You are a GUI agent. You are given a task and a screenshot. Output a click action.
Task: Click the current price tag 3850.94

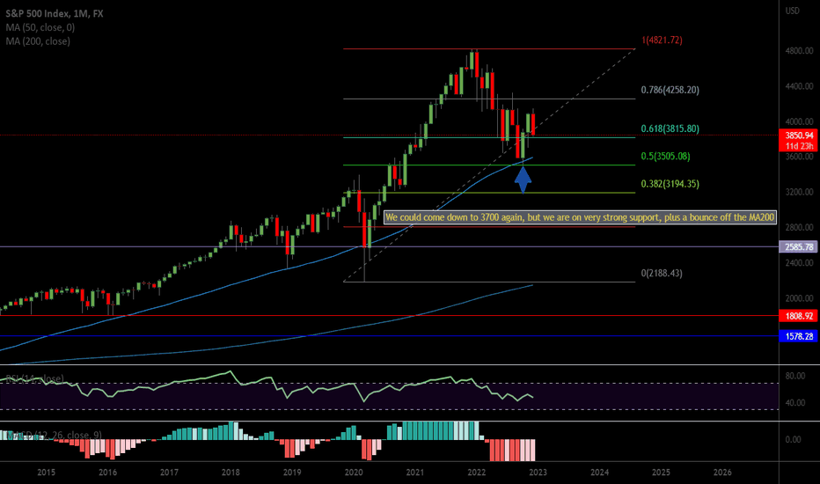click(799, 136)
